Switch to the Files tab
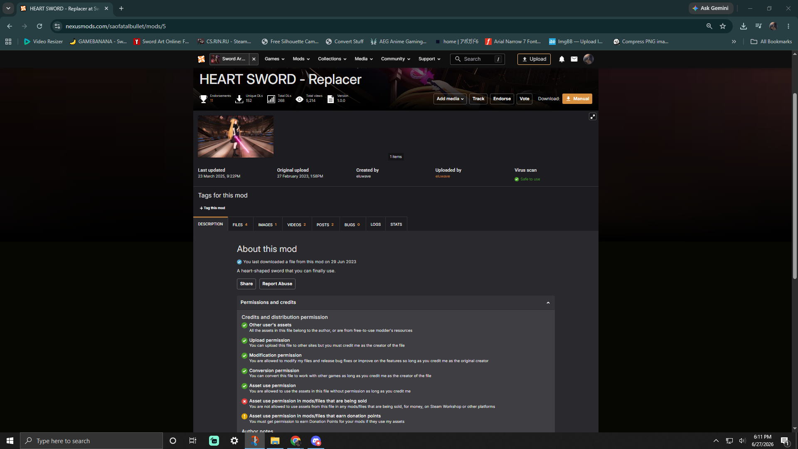 240,224
